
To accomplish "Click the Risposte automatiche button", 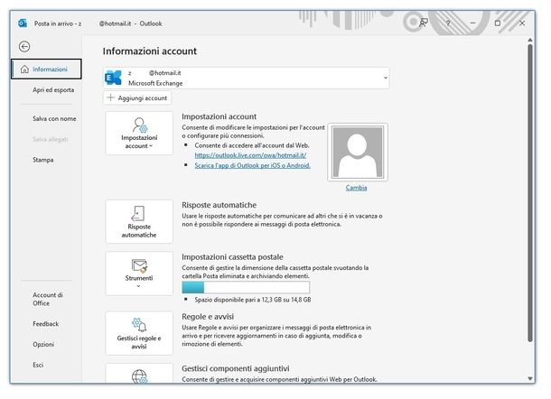I will 139,222.
